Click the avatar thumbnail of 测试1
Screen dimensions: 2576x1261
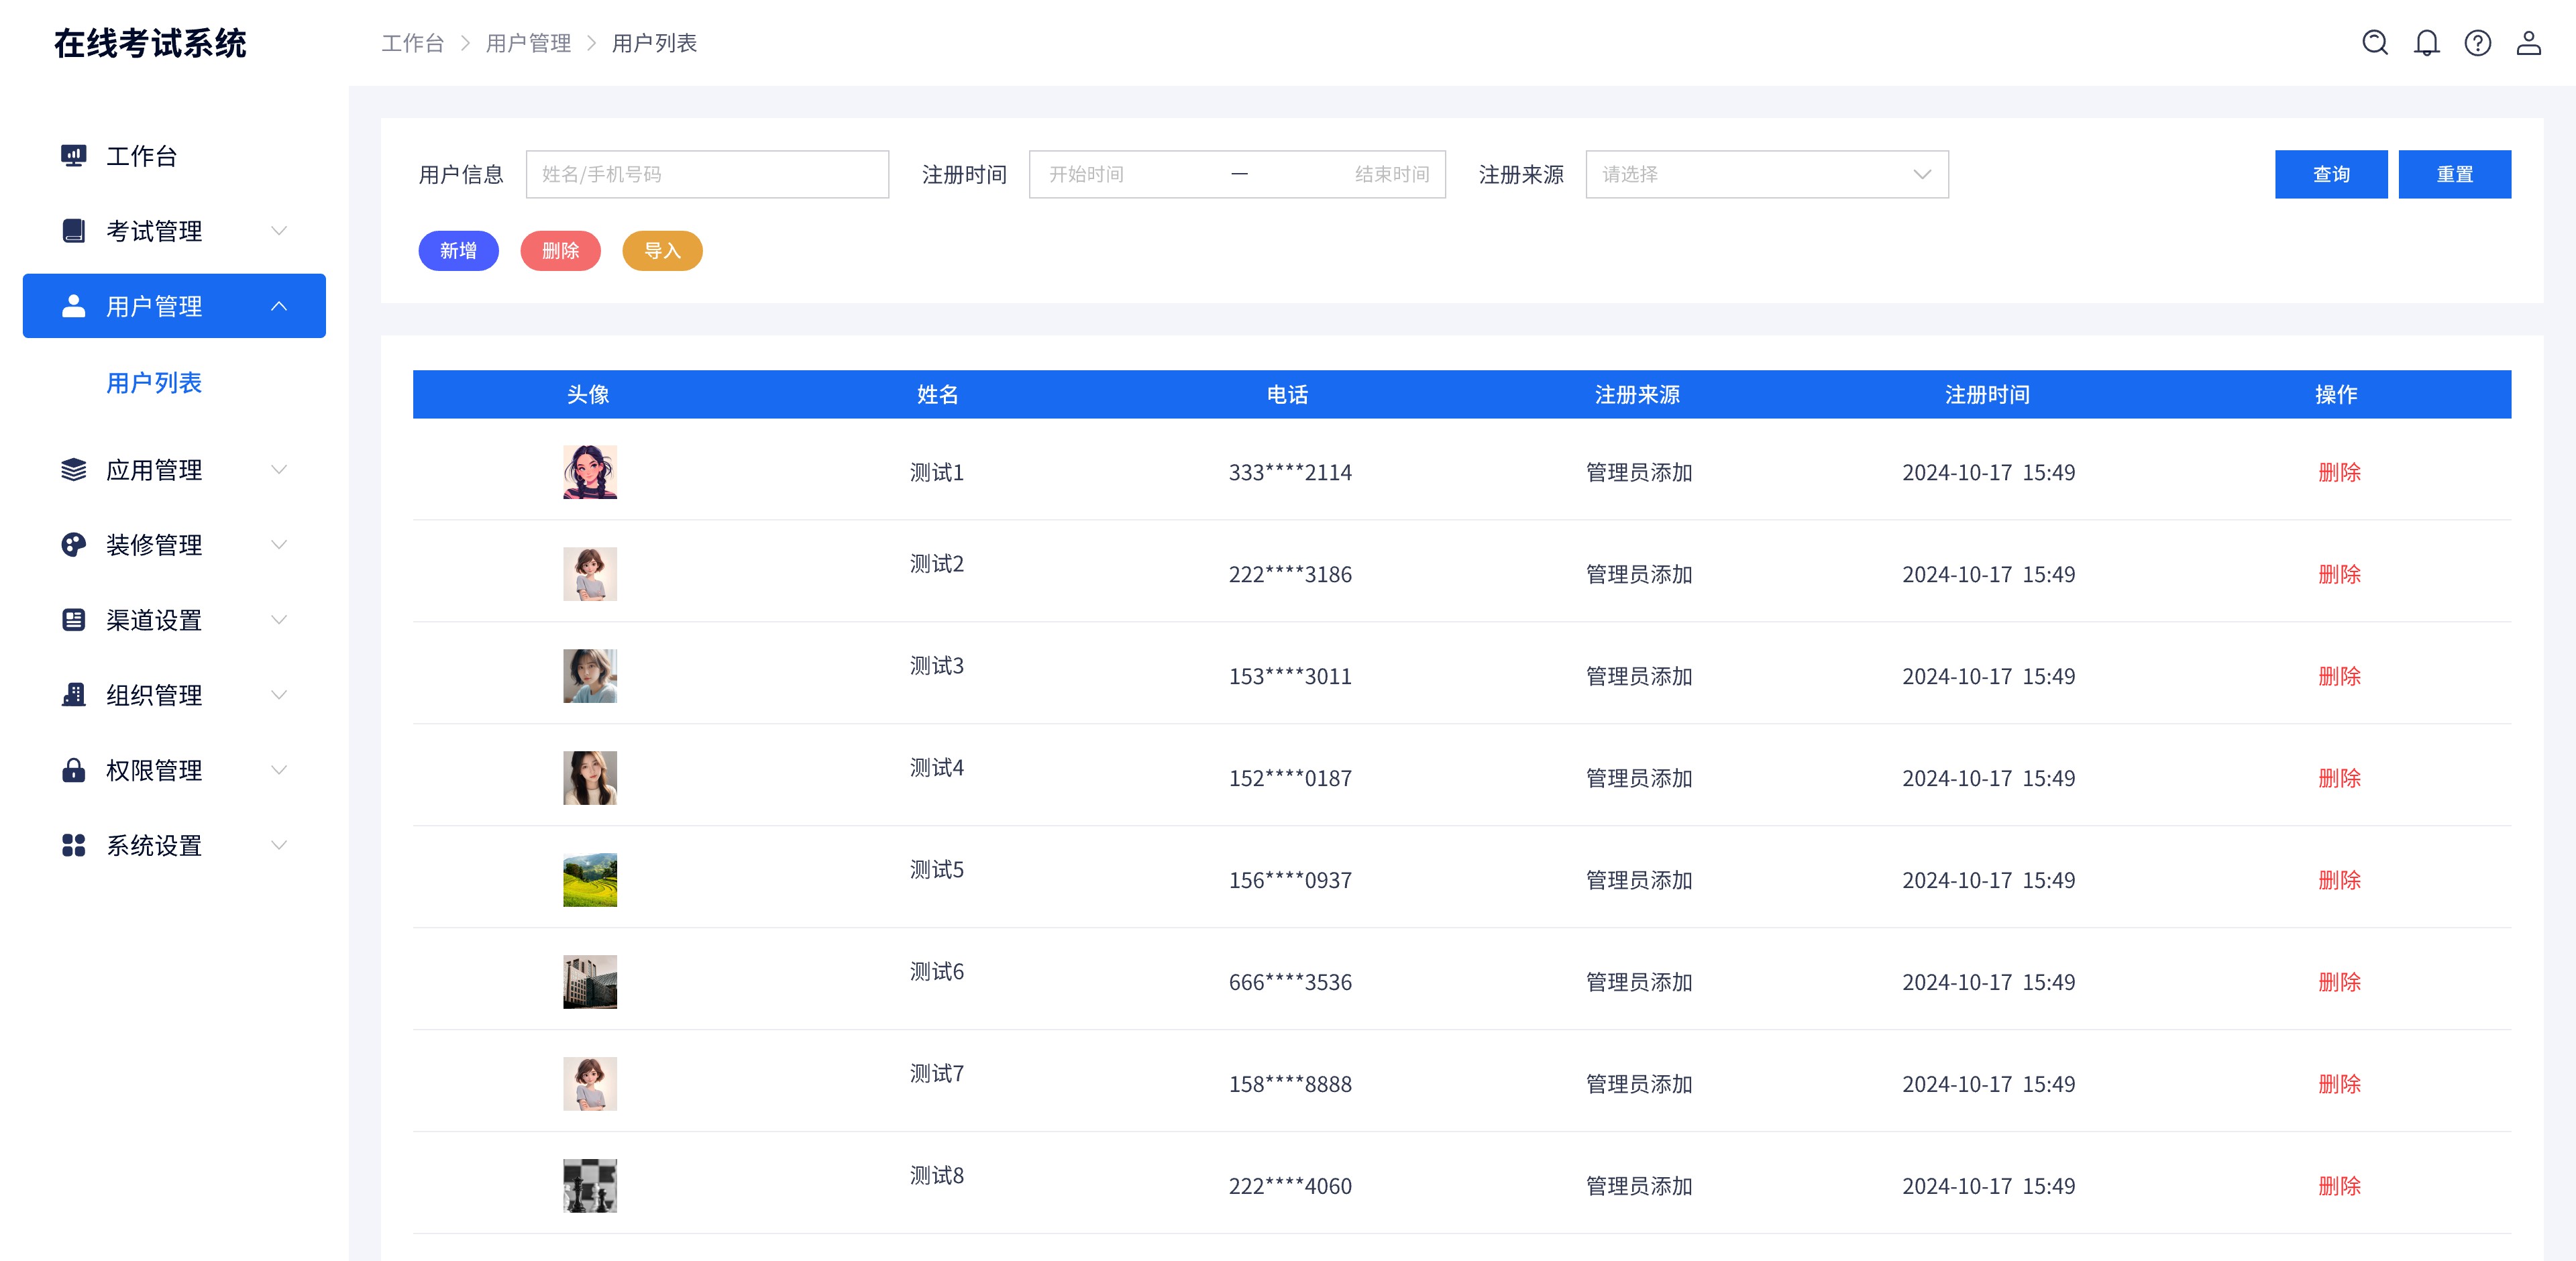590,472
